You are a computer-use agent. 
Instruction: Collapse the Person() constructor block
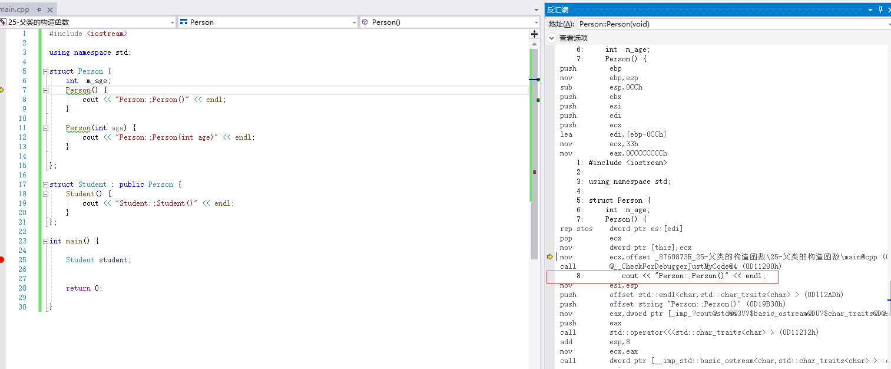pyautogui.click(x=46, y=90)
